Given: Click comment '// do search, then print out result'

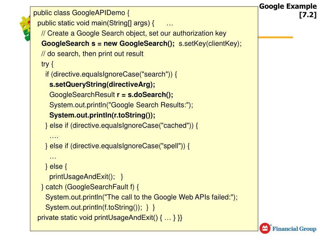Looking at the screenshot, I should pyautogui.click(x=92, y=54).
